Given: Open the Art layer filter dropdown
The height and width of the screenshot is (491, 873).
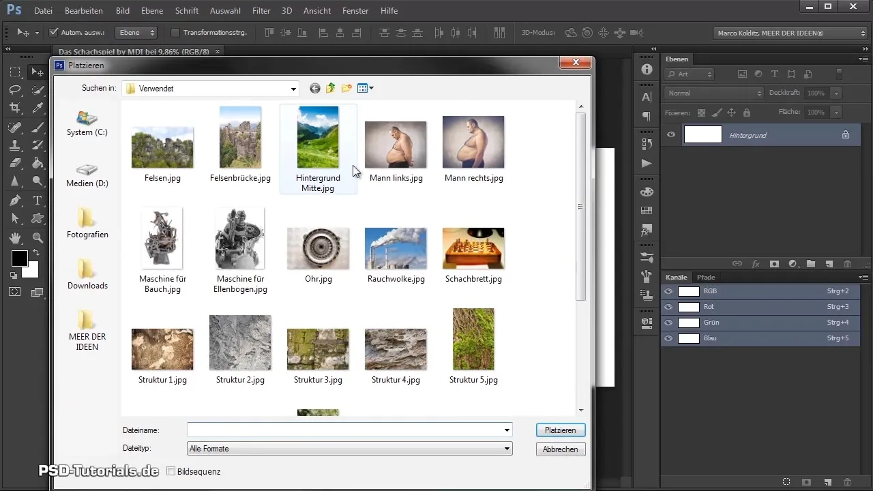Looking at the screenshot, I should click(x=690, y=74).
